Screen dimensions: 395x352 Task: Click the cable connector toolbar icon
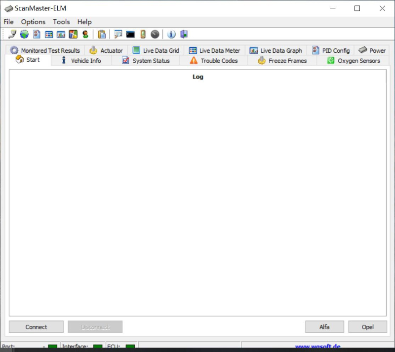pos(12,34)
